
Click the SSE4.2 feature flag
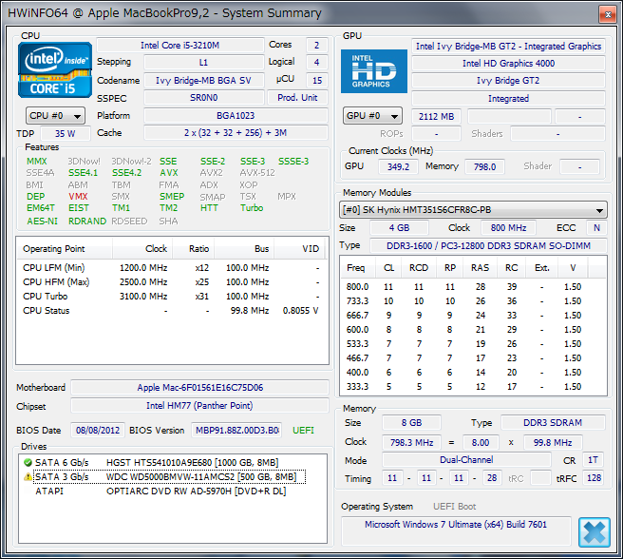[126, 173]
